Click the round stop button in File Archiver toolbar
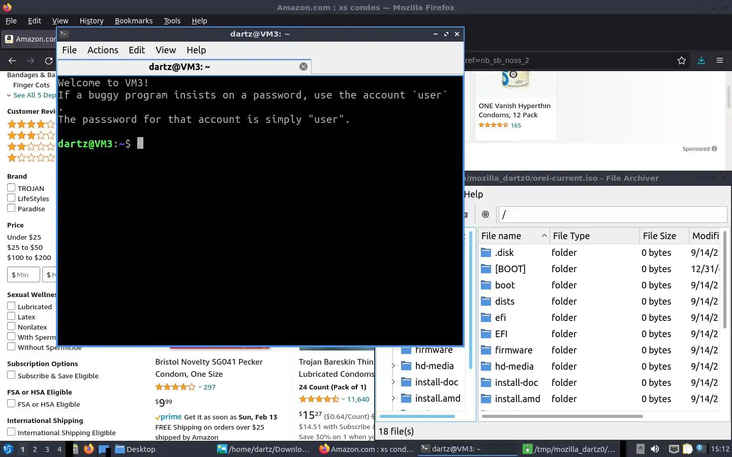 [485, 214]
